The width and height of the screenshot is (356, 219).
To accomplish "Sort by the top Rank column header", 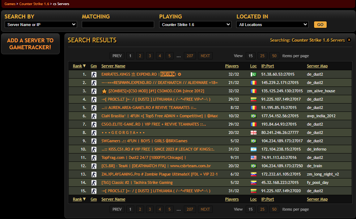I will coord(79,66).
